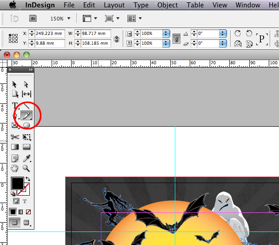Open the Apple menu
Image resolution: width=279 pixels, height=245 pixels.
[13, 5]
